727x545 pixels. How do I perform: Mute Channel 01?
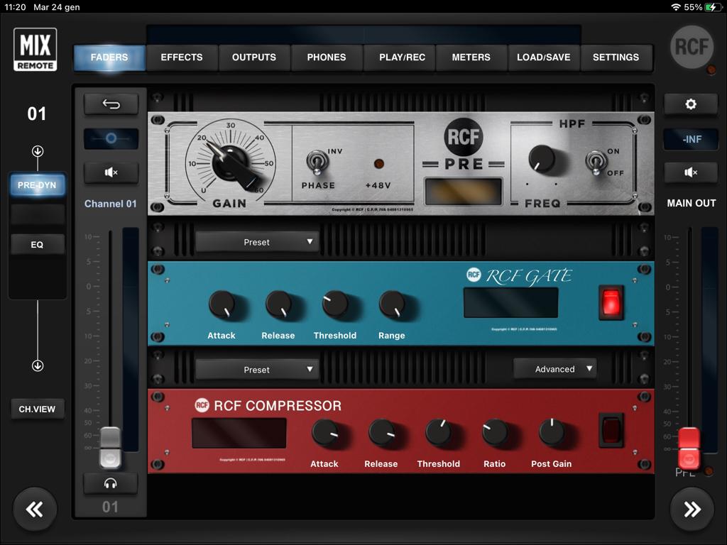[x=111, y=172]
